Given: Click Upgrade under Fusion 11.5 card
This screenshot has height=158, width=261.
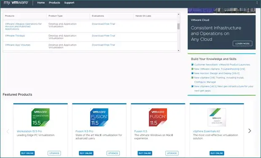Looking at the screenshot, I should pyautogui.click(x=172, y=153).
